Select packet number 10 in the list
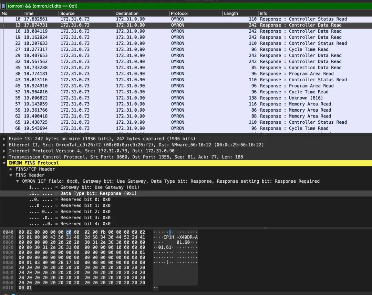372x295 pixels. tap(186, 19)
